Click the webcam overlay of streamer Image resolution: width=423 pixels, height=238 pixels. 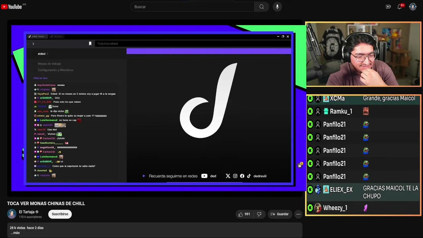click(363, 55)
